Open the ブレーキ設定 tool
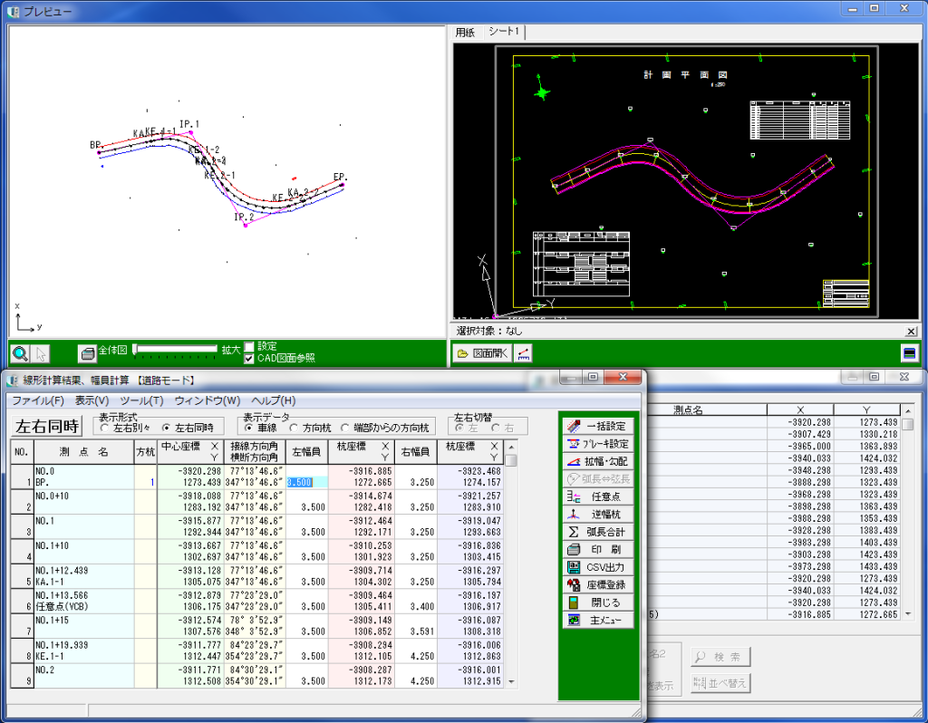Image resolution: width=928 pixels, height=723 pixels. pos(598,444)
